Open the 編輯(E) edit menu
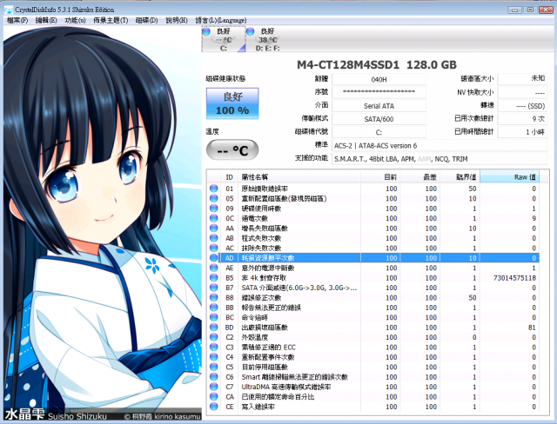This screenshot has width=557, height=424. click(x=46, y=21)
